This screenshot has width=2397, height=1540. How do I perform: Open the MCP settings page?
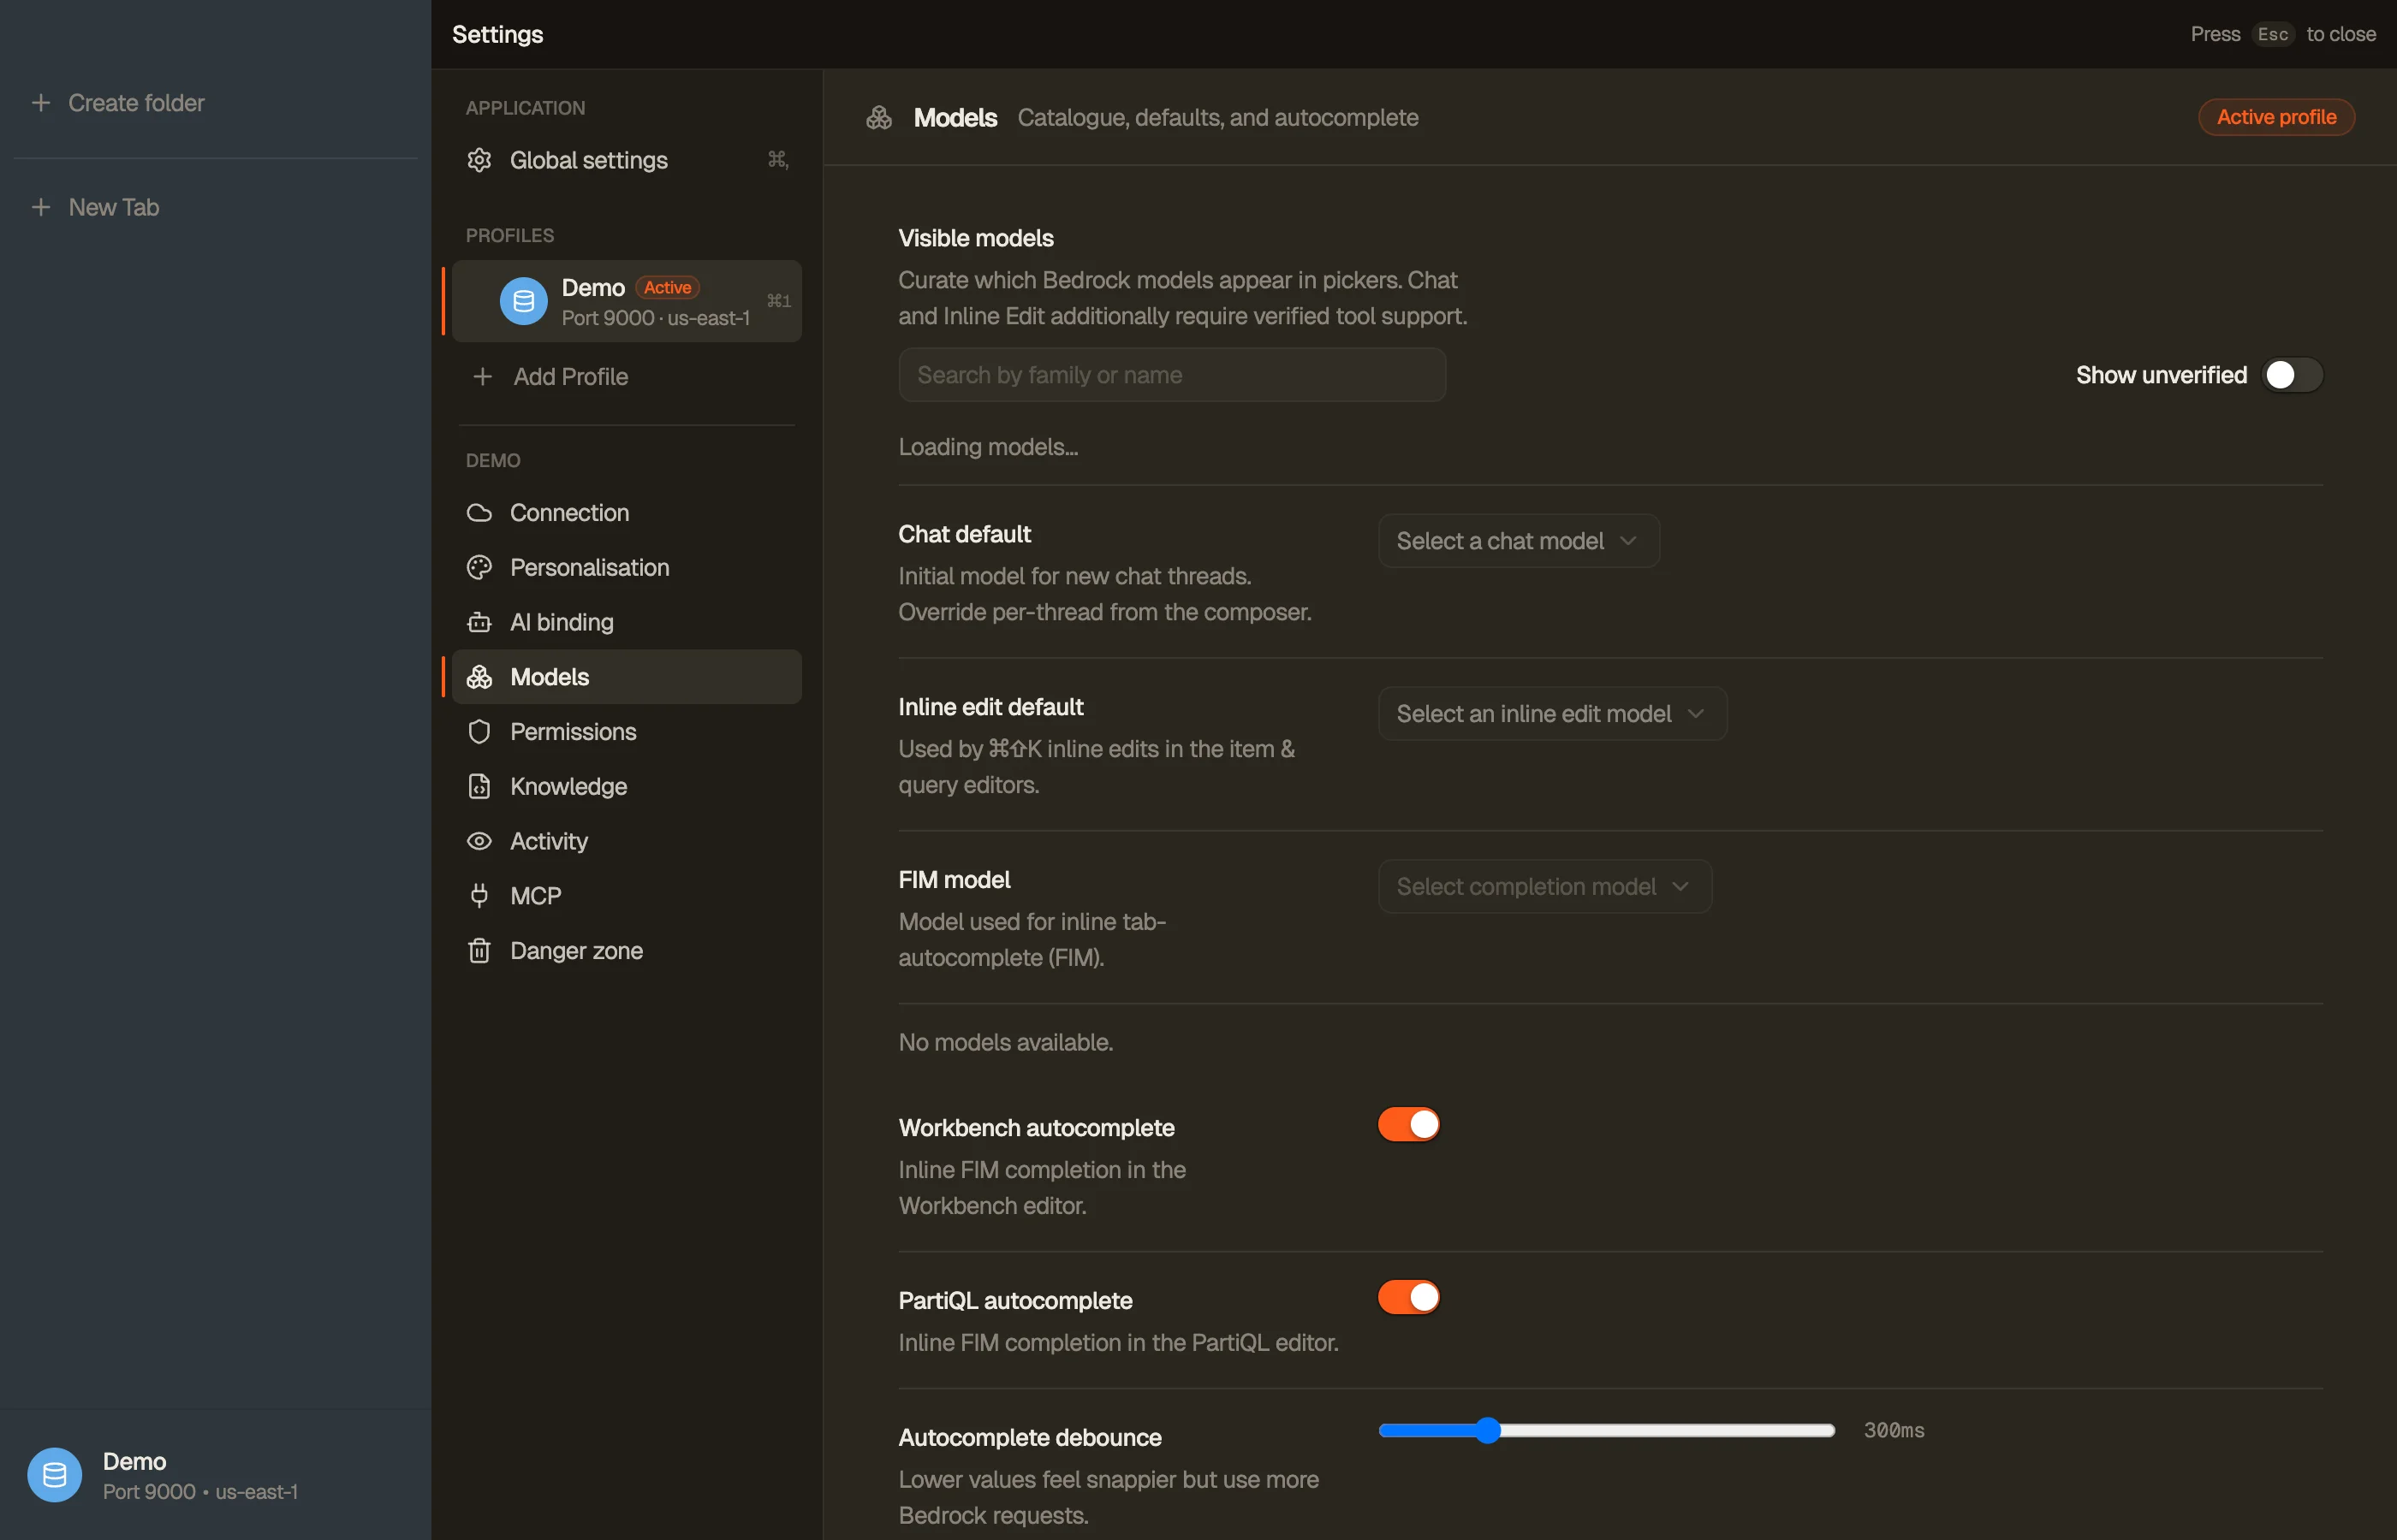627,896
